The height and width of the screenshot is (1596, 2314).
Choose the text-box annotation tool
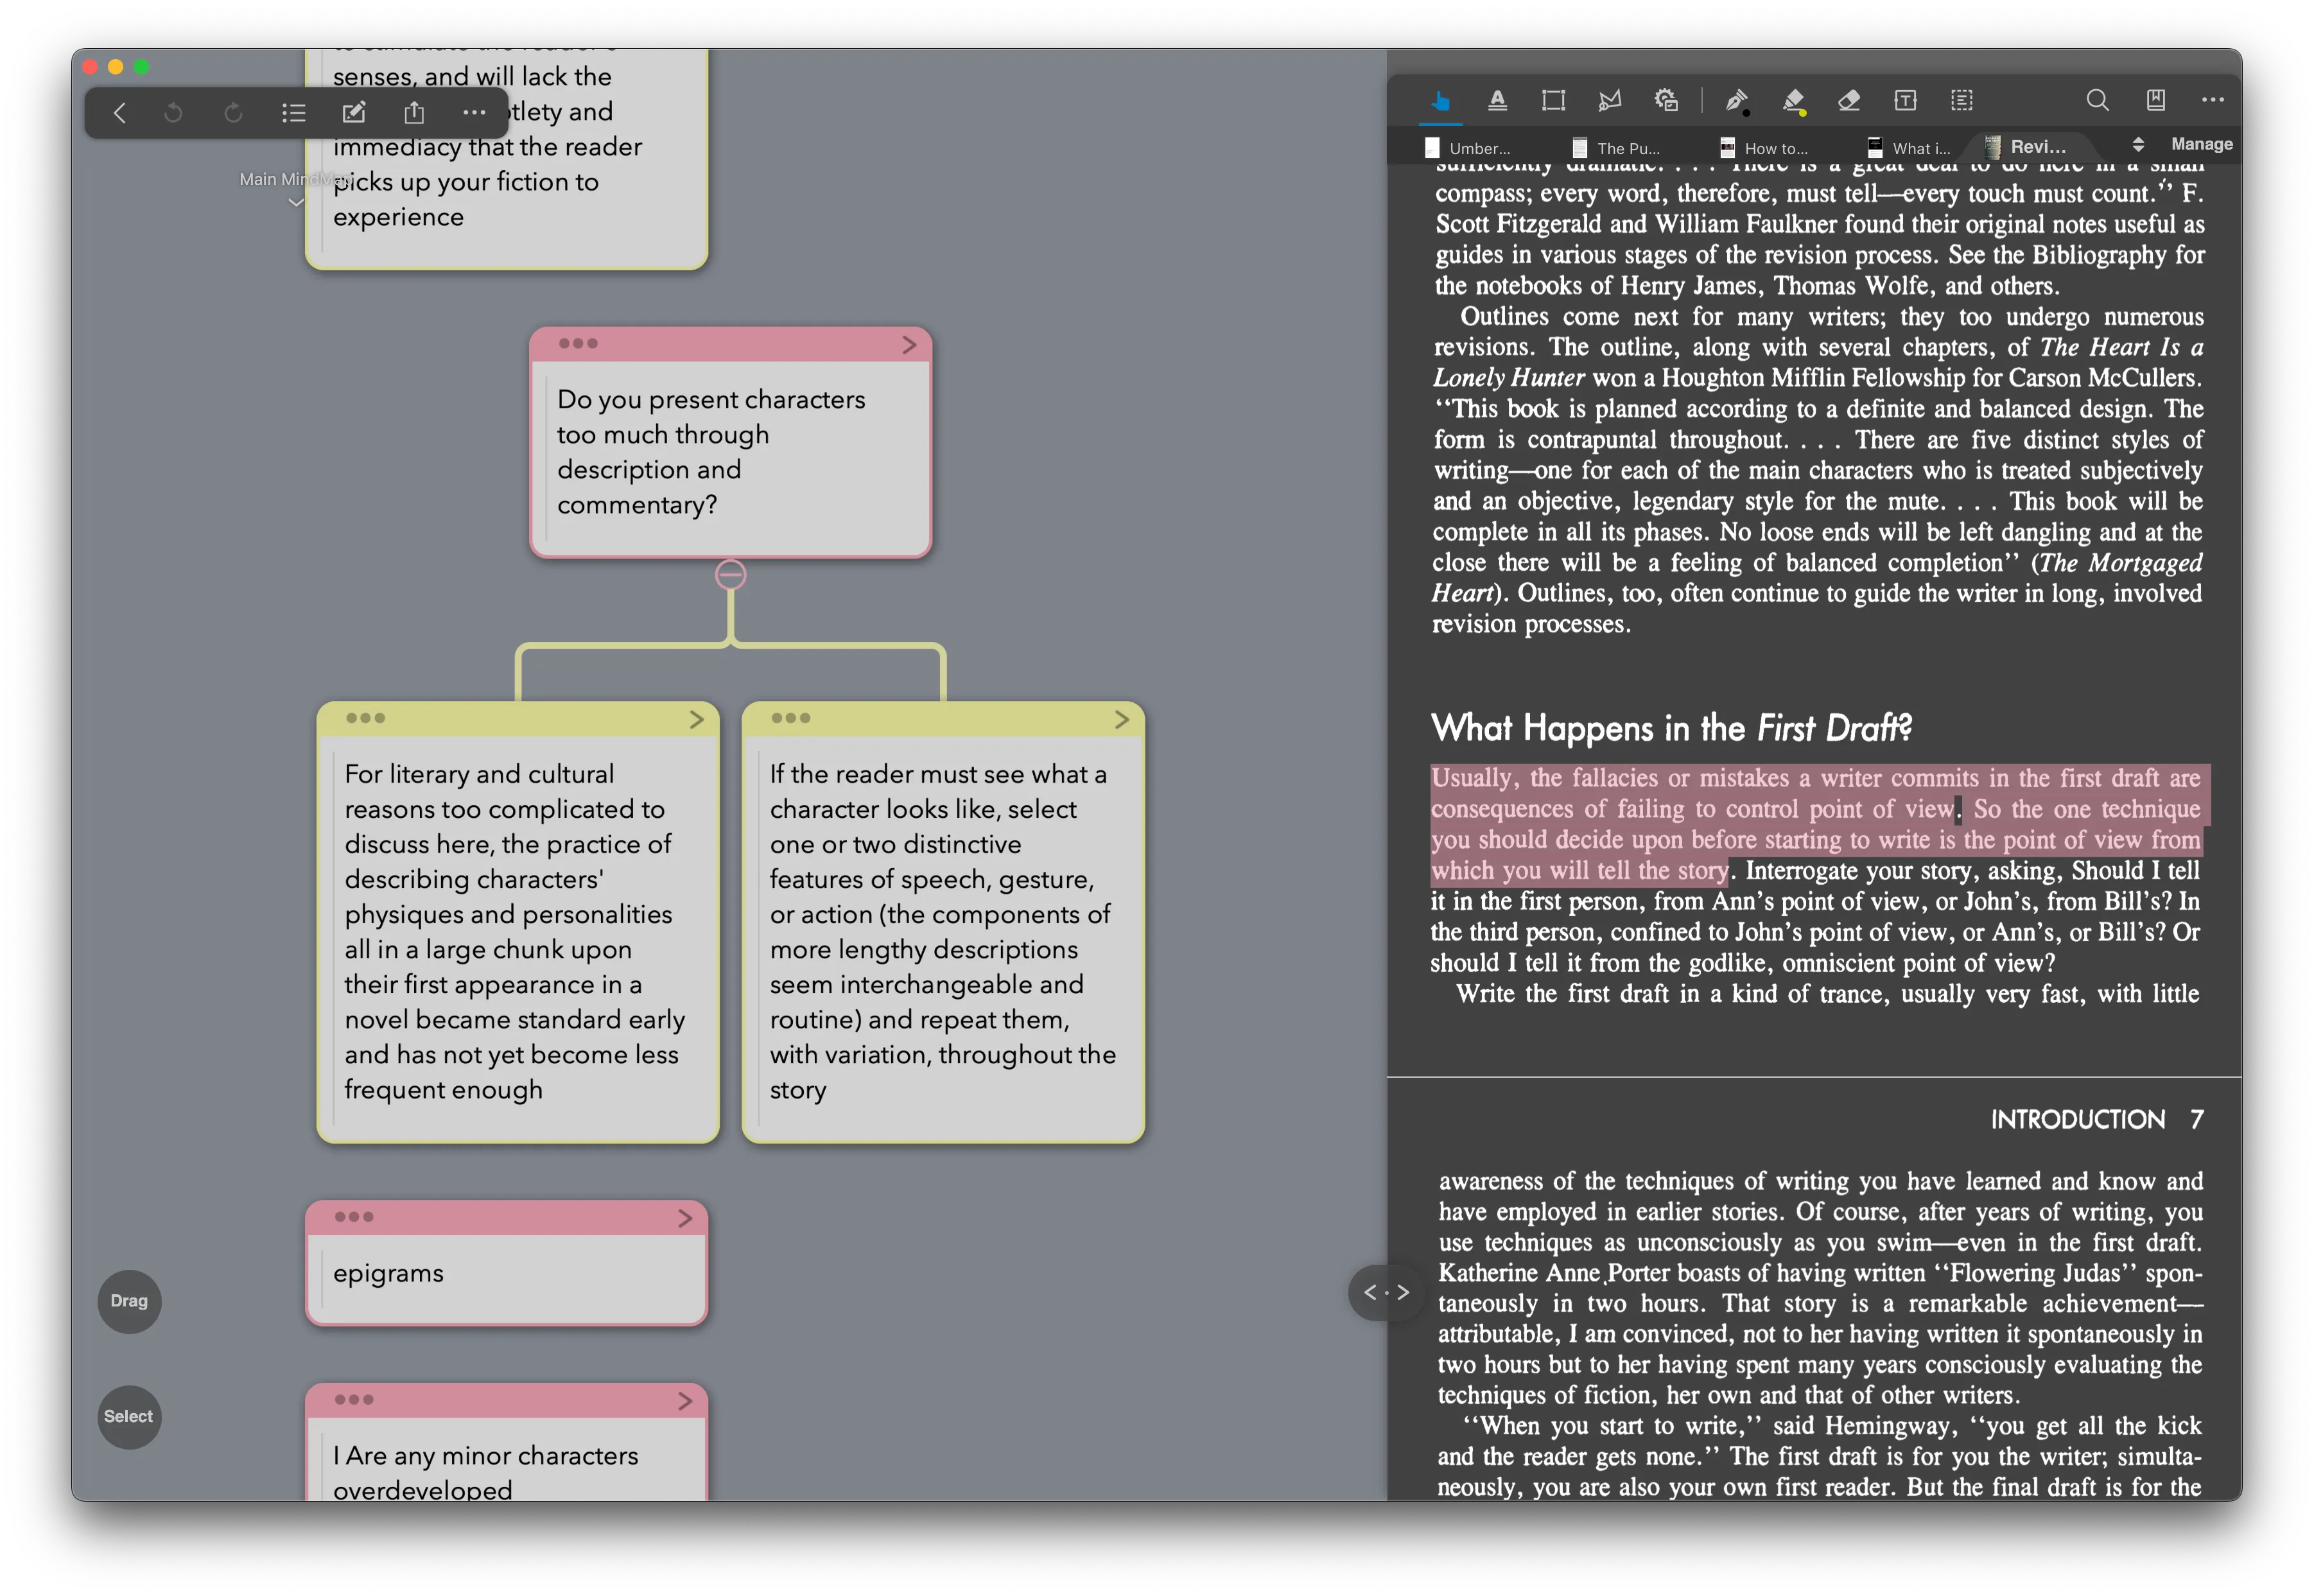click(x=1906, y=100)
